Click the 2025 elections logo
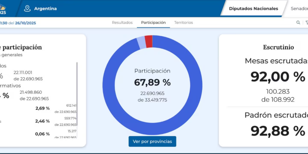 [x=3, y=9]
